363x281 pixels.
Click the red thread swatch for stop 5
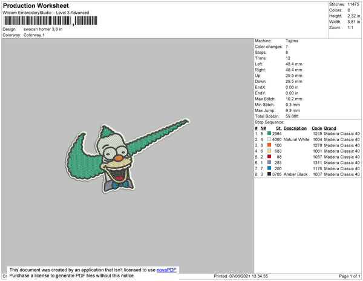[269, 156]
